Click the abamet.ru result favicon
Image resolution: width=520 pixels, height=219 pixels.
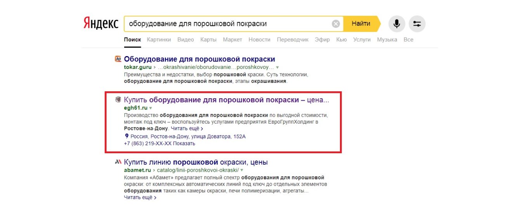118,162
